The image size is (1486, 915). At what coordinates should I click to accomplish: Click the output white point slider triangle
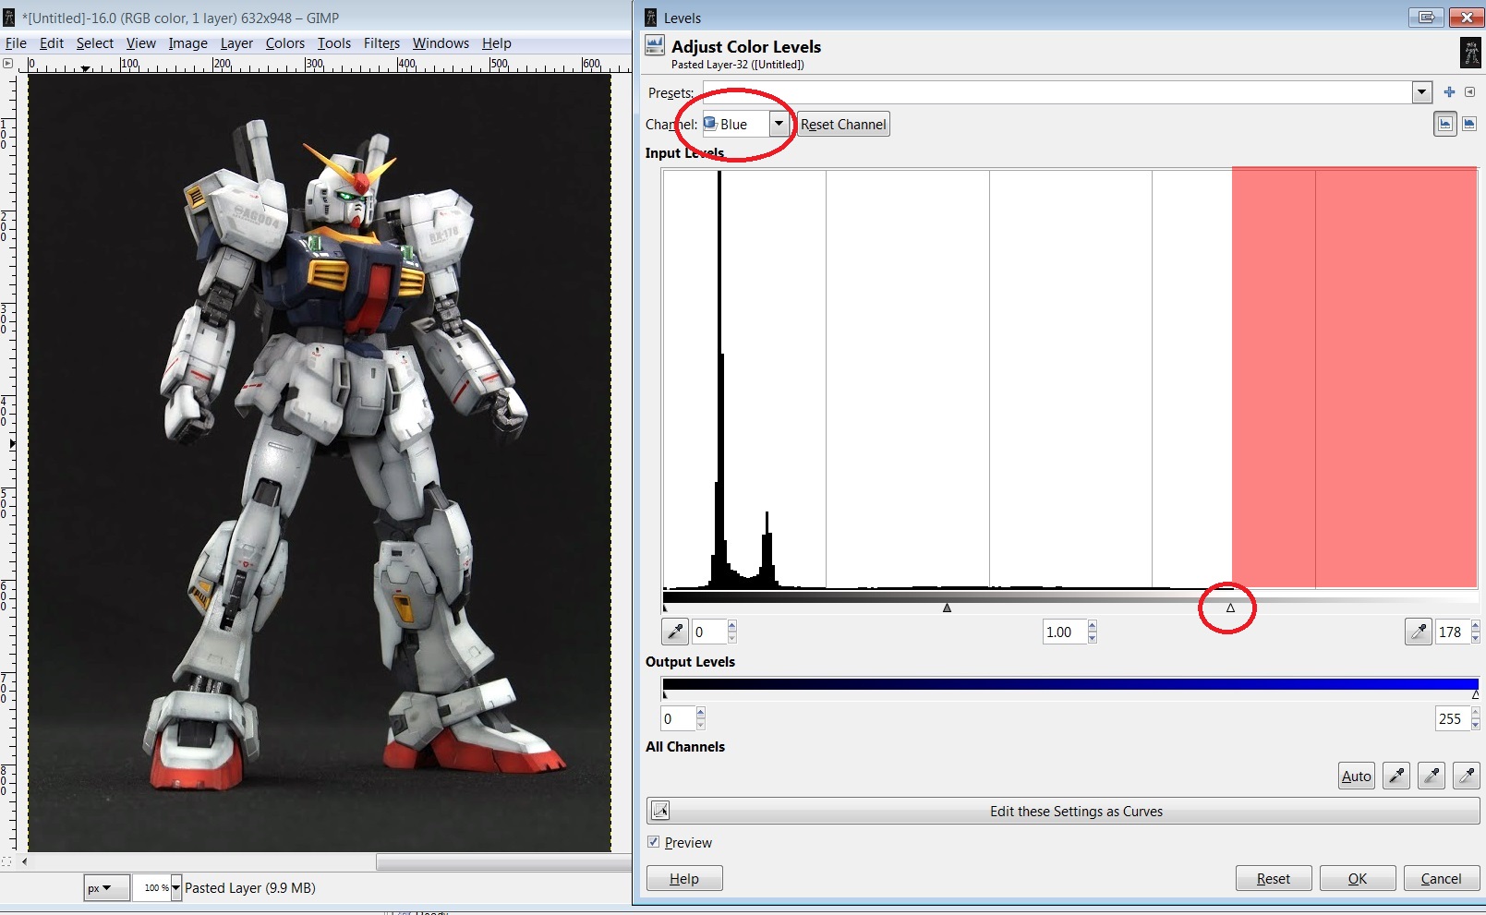click(x=1476, y=694)
